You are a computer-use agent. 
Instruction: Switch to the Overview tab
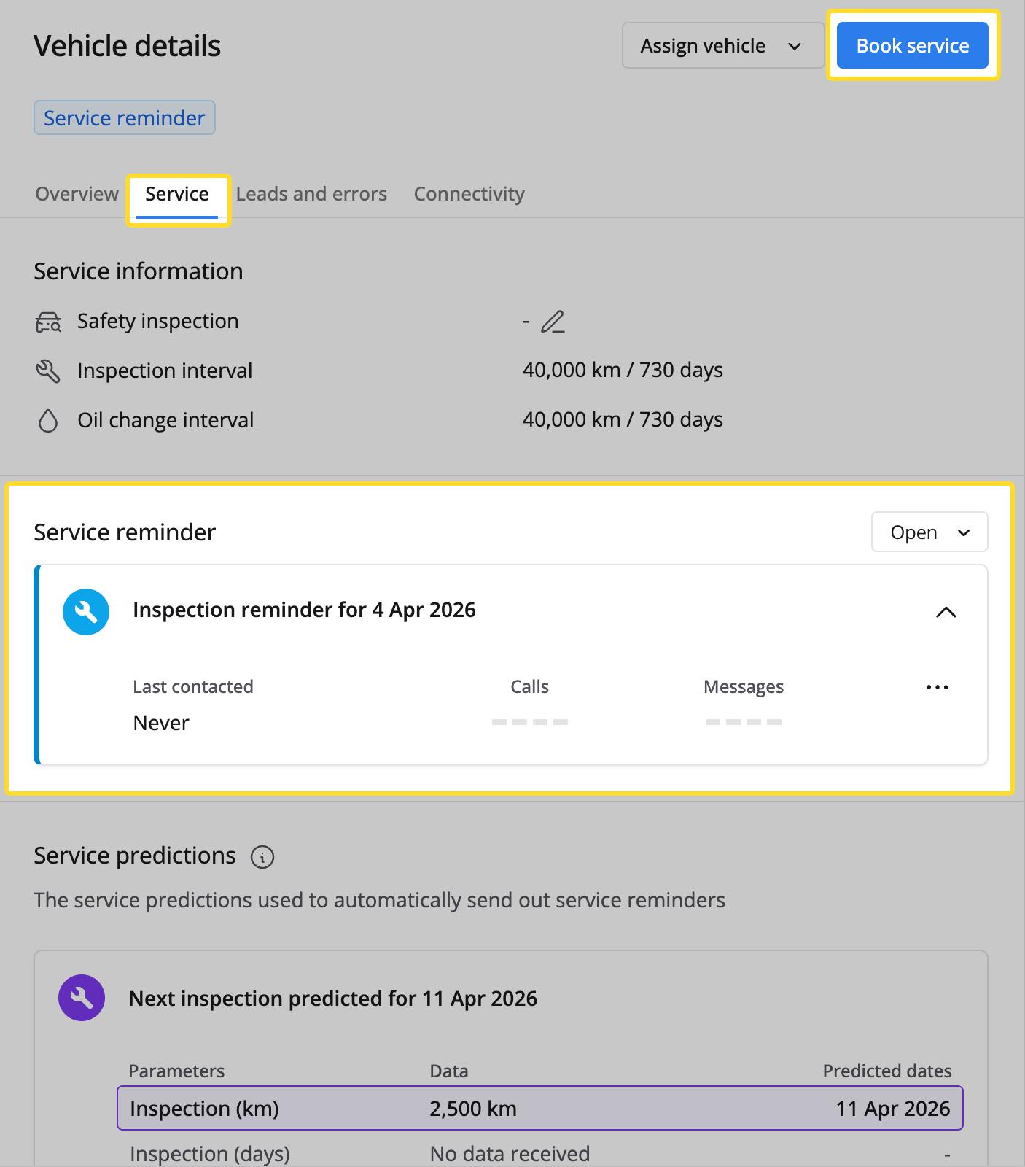click(x=77, y=194)
